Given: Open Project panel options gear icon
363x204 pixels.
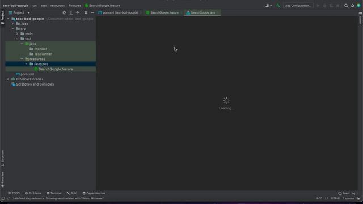Looking at the screenshot, I should (86, 12).
